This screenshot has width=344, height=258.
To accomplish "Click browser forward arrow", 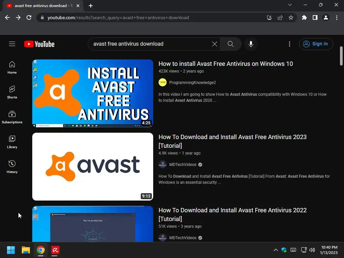I will (18, 17).
